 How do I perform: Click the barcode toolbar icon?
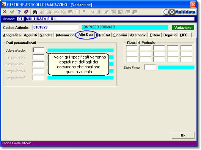click(x=99, y=12)
